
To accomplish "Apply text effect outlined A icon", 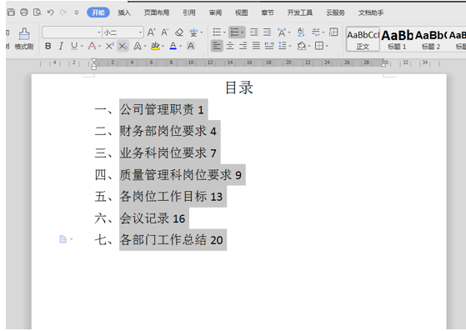I will (x=138, y=46).
